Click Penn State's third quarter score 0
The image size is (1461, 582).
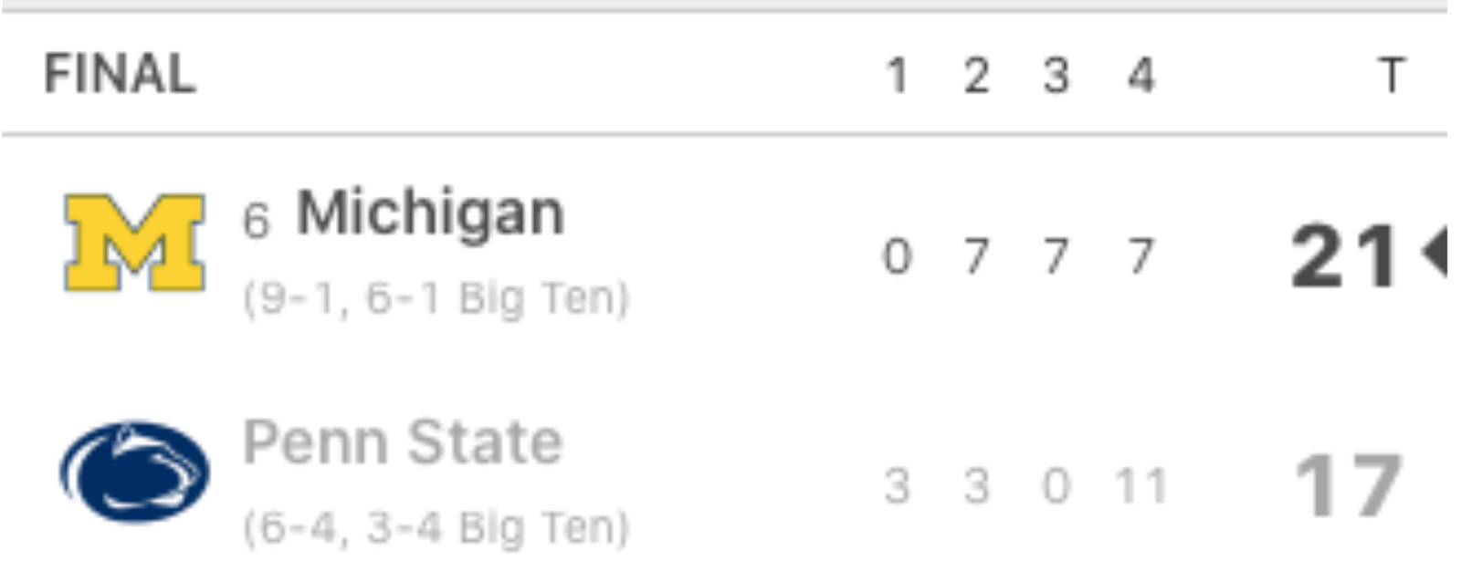[1056, 486]
